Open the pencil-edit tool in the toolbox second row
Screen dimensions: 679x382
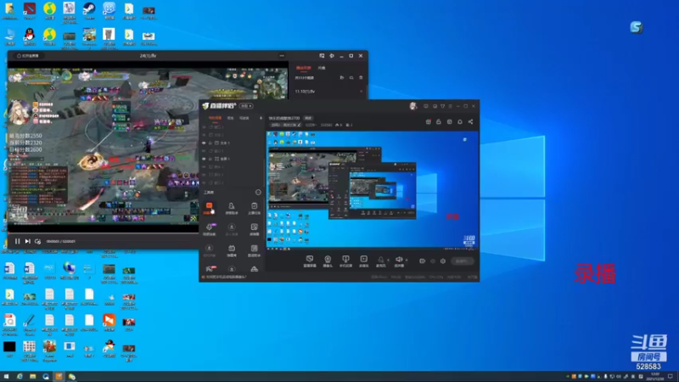[254, 228]
